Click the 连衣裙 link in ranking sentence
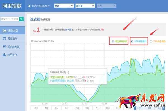Screen dimensions: 168x111 click(68, 30)
